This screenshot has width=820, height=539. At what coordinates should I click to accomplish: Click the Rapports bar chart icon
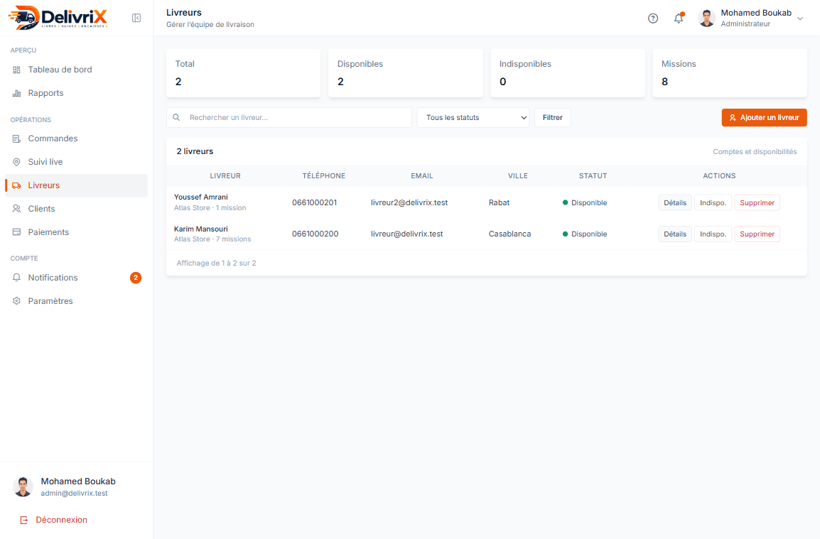pyautogui.click(x=17, y=93)
